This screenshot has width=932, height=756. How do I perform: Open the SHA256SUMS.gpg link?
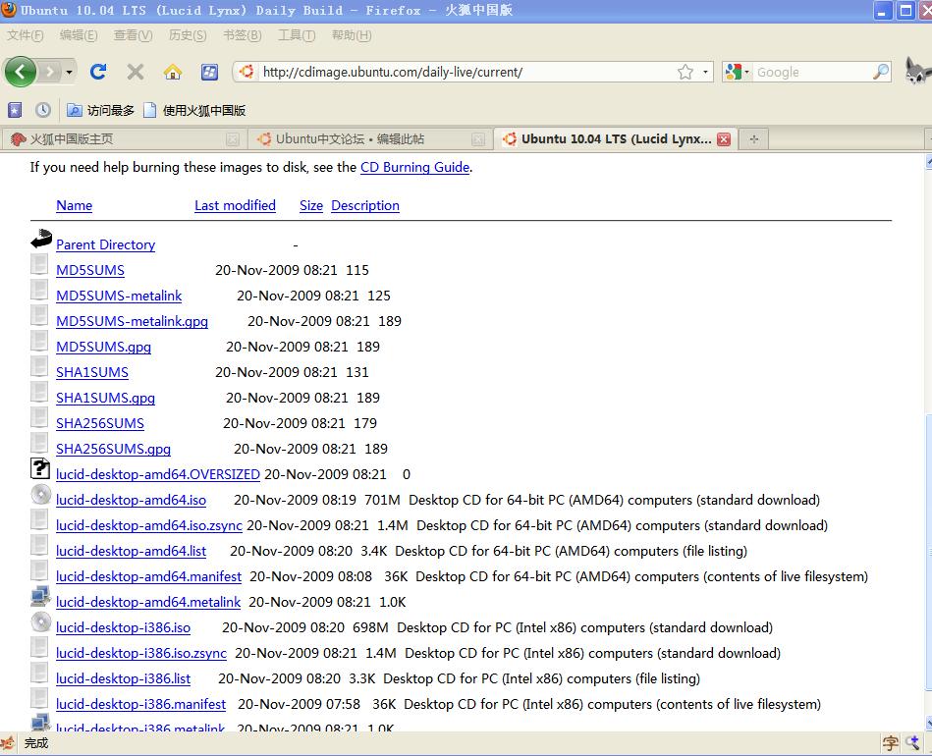coord(113,450)
